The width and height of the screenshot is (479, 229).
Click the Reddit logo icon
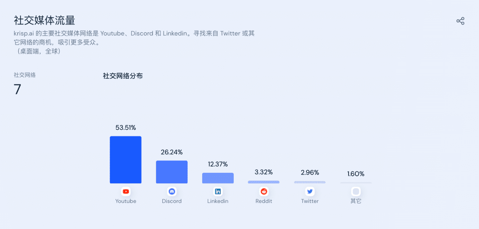[264, 191]
